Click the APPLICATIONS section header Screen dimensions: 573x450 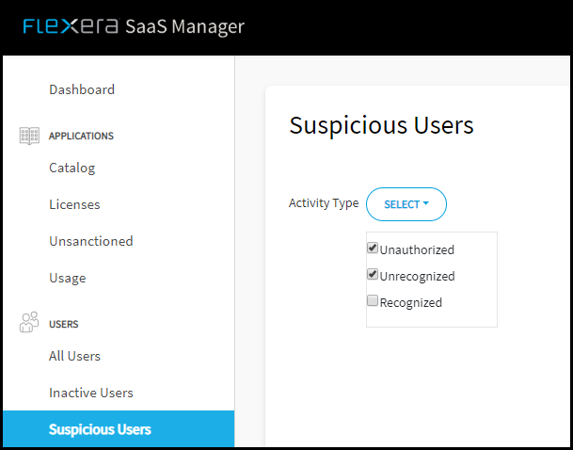81,136
